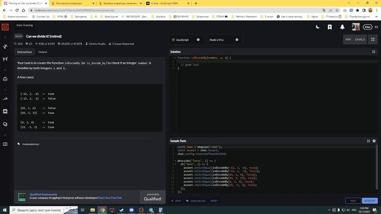381x214 pixels.
Task: Collapse the function fold arrow in Solution
Action: pyautogui.click(x=176, y=58)
